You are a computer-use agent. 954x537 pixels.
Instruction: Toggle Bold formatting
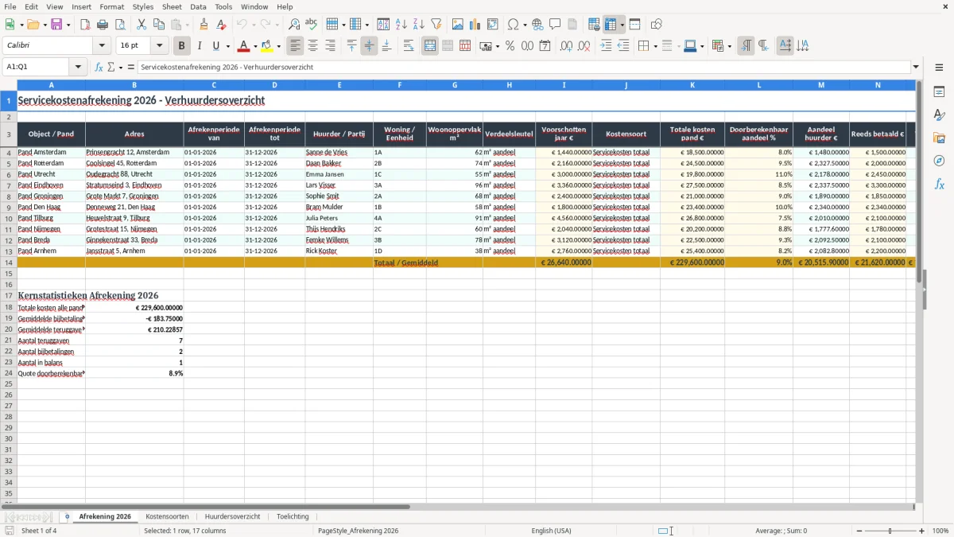(x=182, y=46)
